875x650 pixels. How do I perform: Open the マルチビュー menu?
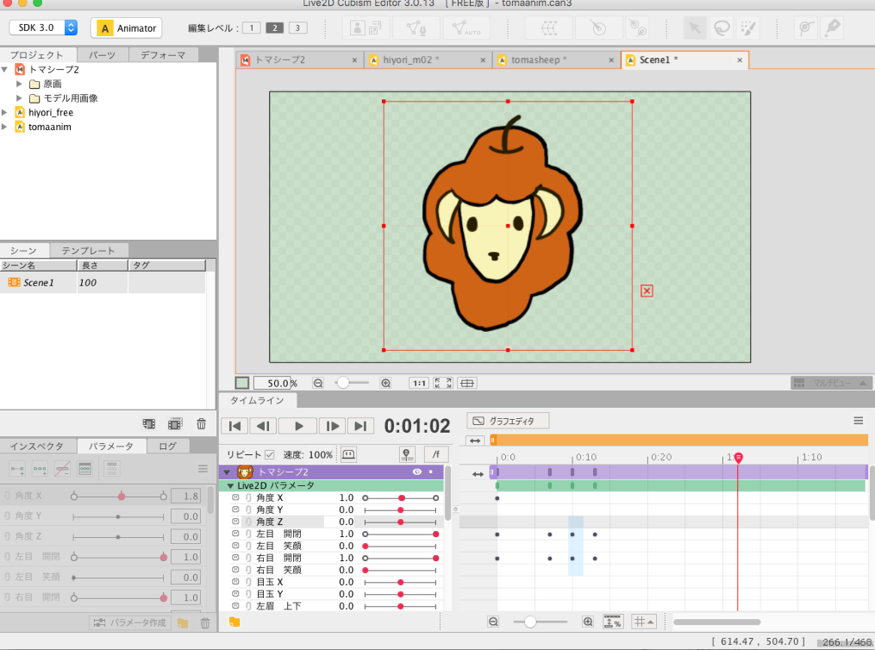click(x=831, y=383)
